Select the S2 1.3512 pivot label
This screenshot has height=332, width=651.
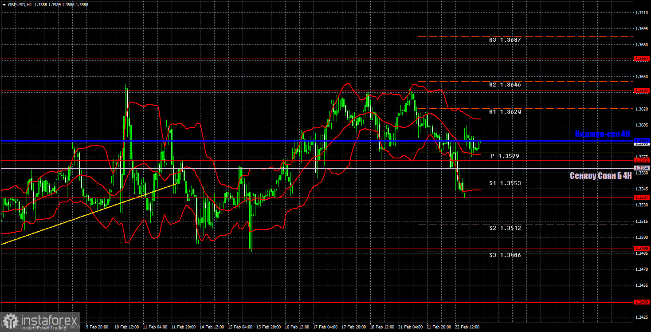pos(505,228)
